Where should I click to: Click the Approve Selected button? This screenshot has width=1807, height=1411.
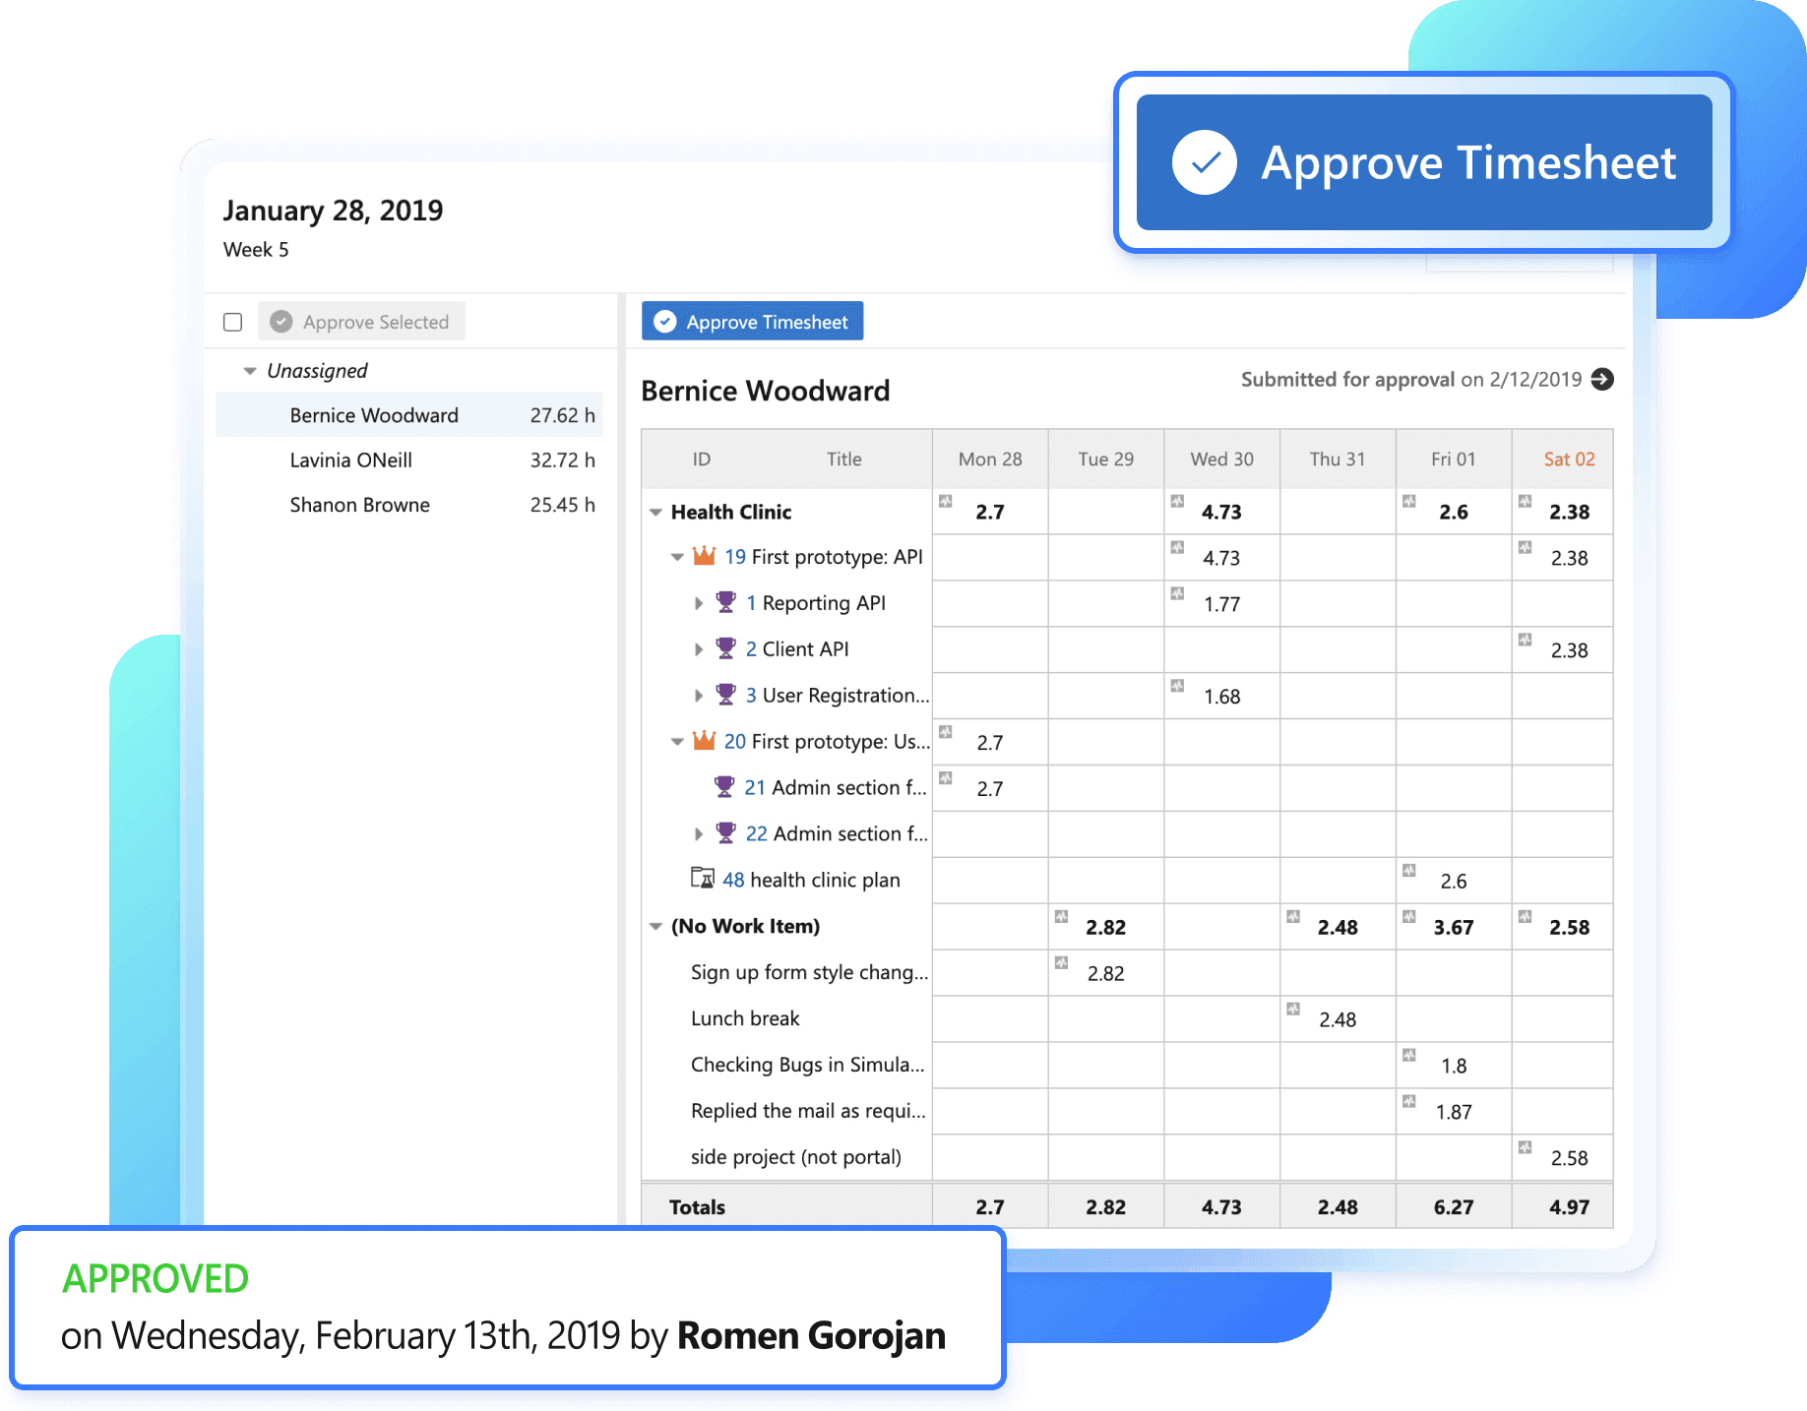tap(361, 322)
